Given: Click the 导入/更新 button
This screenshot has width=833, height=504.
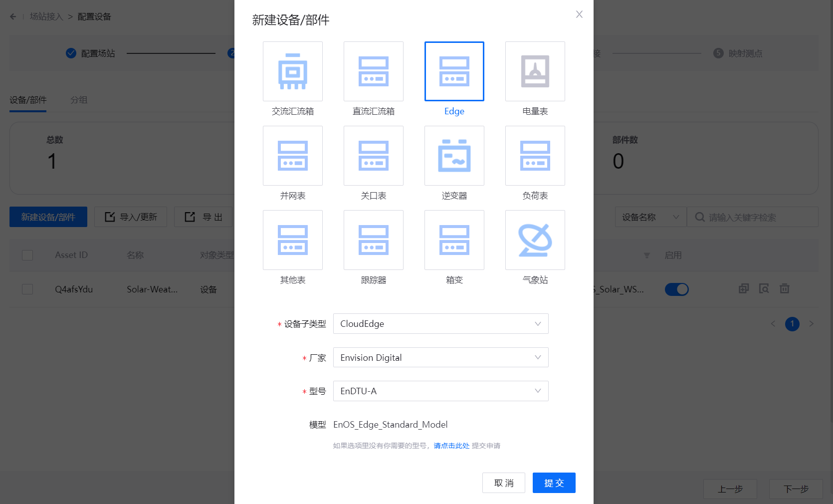Looking at the screenshot, I should tap(131, 217).
